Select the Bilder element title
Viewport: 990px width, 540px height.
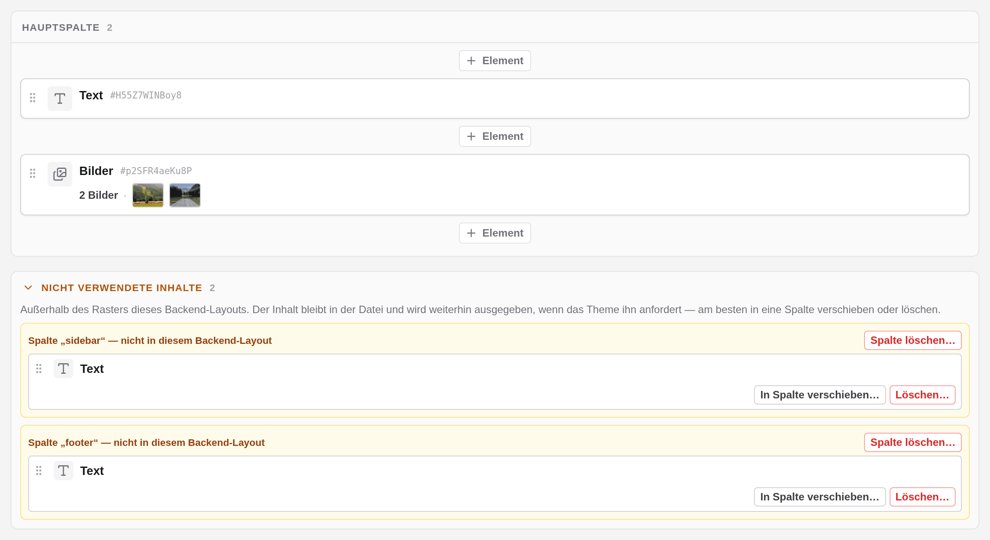point(96,171)
